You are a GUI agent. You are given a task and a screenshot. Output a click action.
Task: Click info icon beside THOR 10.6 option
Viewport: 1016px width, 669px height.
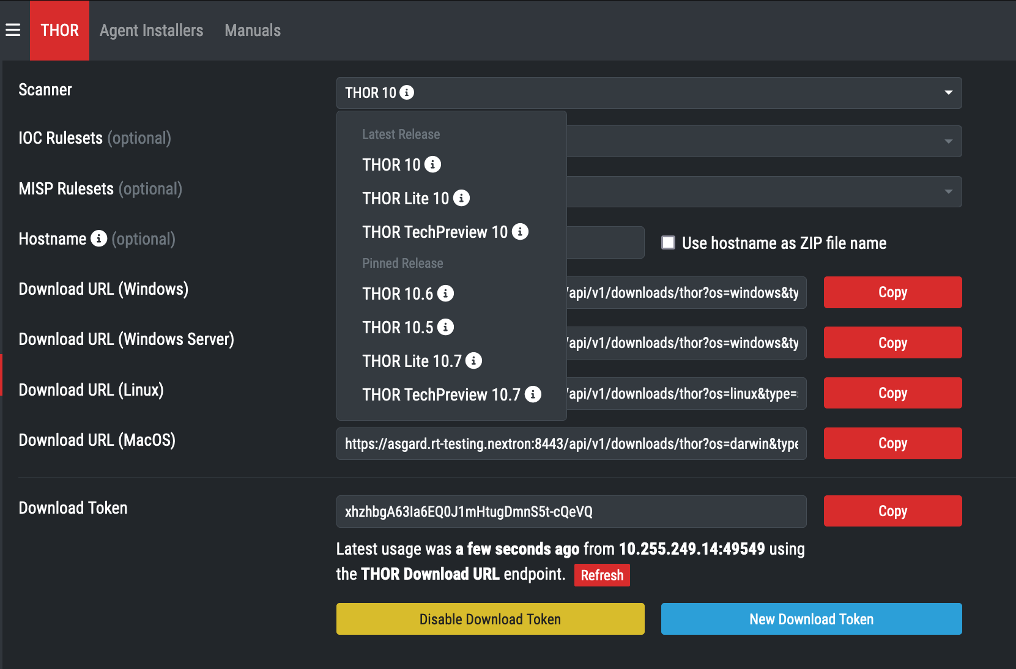click(445, 294)
